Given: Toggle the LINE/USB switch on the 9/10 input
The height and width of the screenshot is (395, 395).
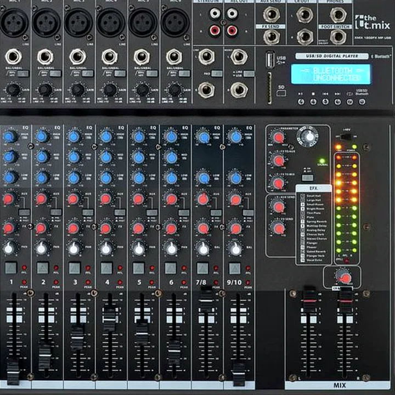Looking at the screenshot, I should click(249, 74).
